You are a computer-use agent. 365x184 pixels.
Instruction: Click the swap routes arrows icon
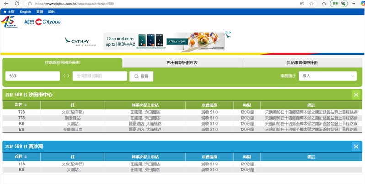(66, 76)
